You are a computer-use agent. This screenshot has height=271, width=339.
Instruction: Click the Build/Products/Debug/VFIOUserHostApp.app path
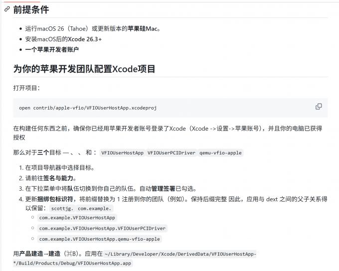click(x=73, y=263)
